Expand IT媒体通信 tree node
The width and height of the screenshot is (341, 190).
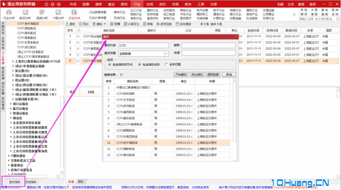pos(9,156)
